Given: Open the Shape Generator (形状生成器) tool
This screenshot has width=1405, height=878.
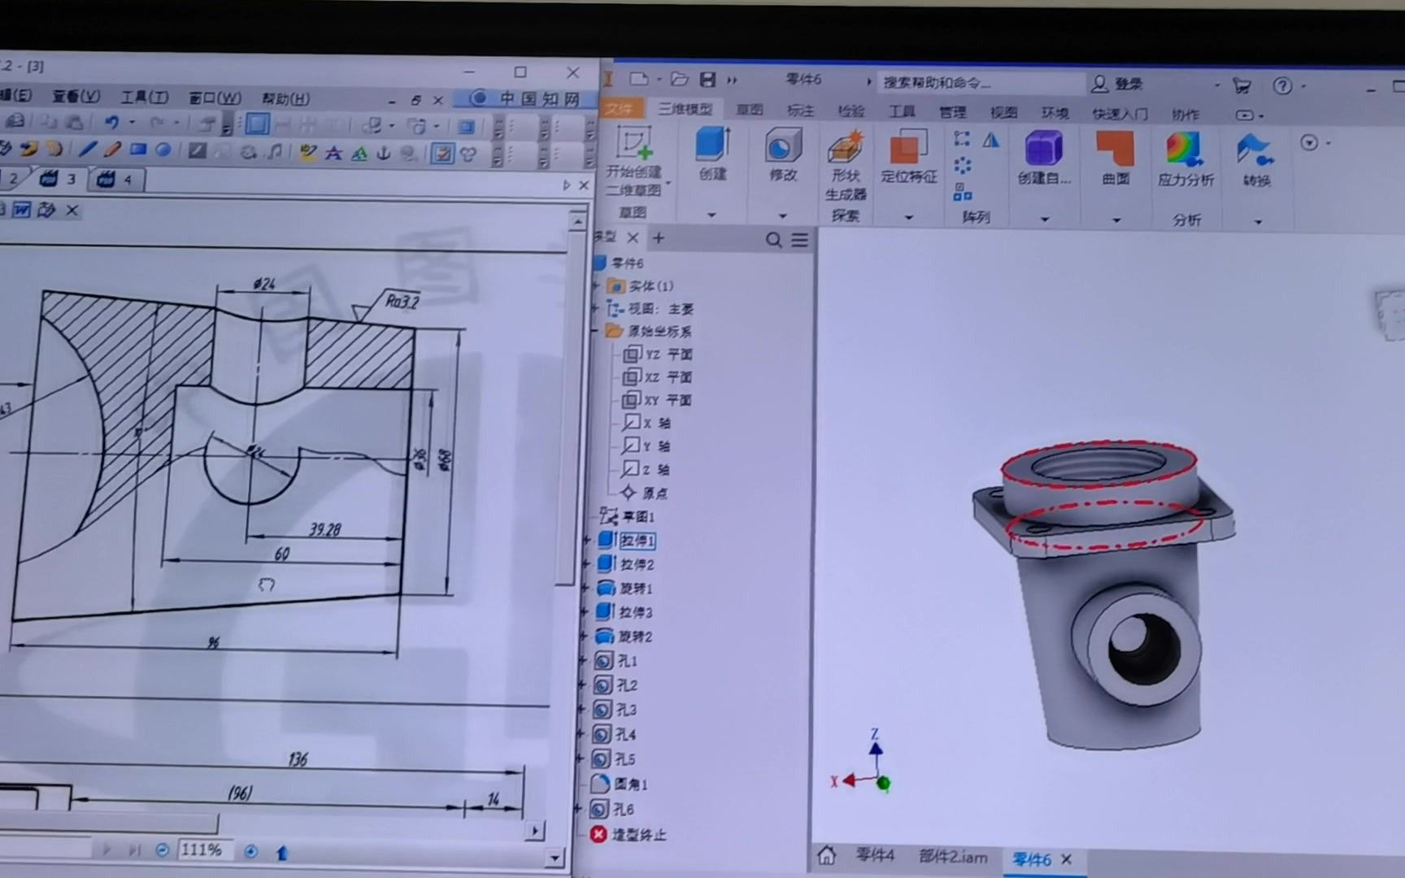Looking at the screenshot, I should 846,166.
